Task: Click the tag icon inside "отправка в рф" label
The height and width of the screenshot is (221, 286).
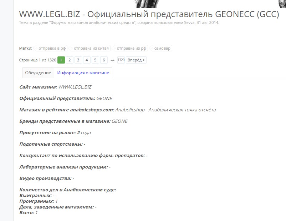Action: [x=36, y=48]
